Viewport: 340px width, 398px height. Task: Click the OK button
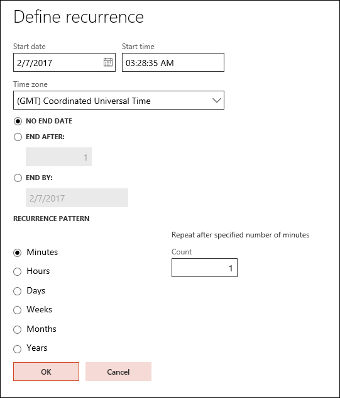point(46,372)
